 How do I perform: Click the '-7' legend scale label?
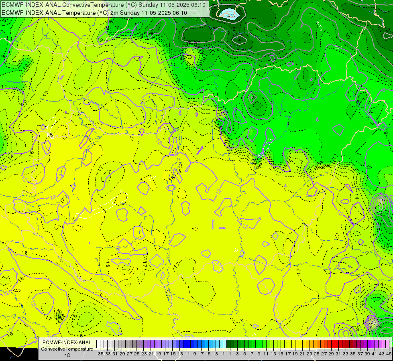click(x=201, y=354)
